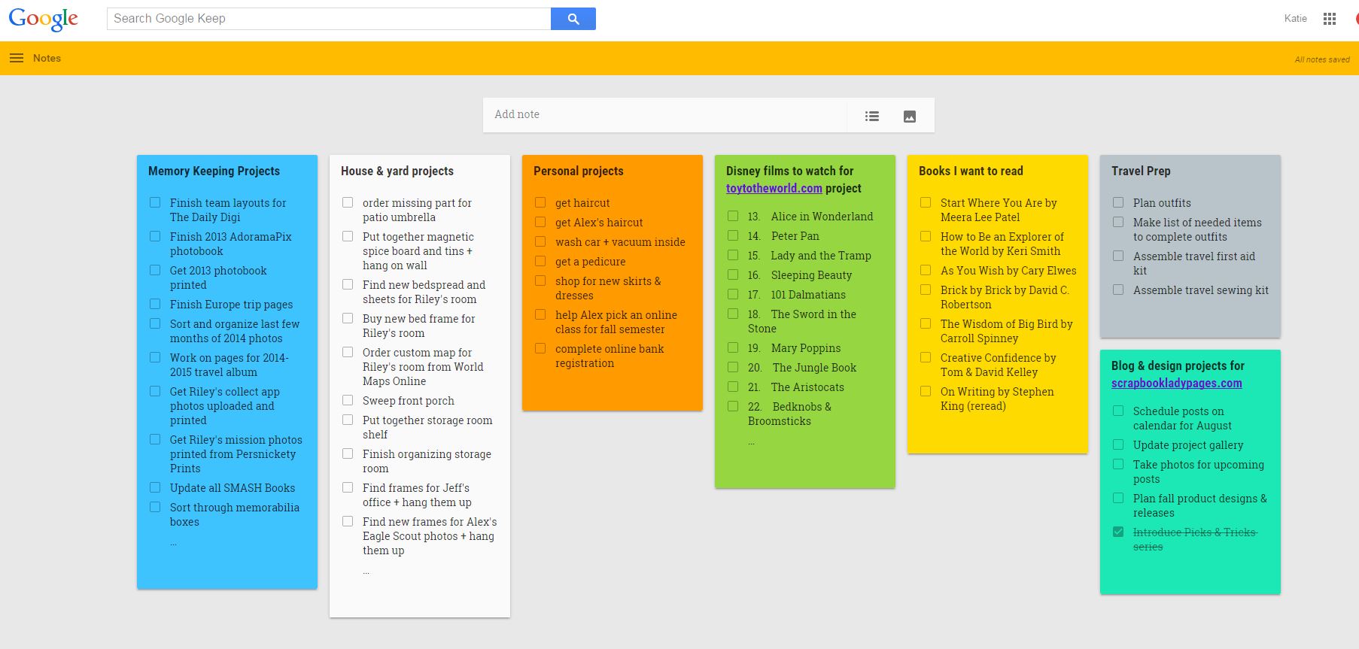Image resolution: width=1359 pixels, height=649 pixels.
Task: Click '15. Lady and the Tramp' text
Action: pyautogui.click(x=810, y=256)
